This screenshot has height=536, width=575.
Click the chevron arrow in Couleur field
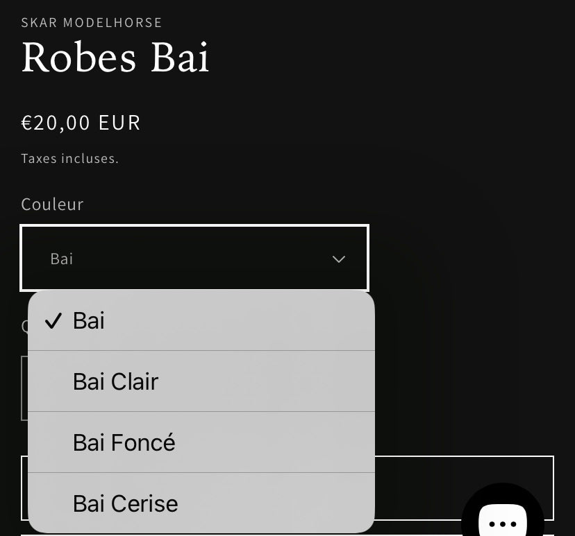click(x=338, y=259)
